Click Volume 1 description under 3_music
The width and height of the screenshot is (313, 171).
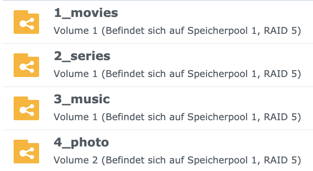tap(177, 117)
